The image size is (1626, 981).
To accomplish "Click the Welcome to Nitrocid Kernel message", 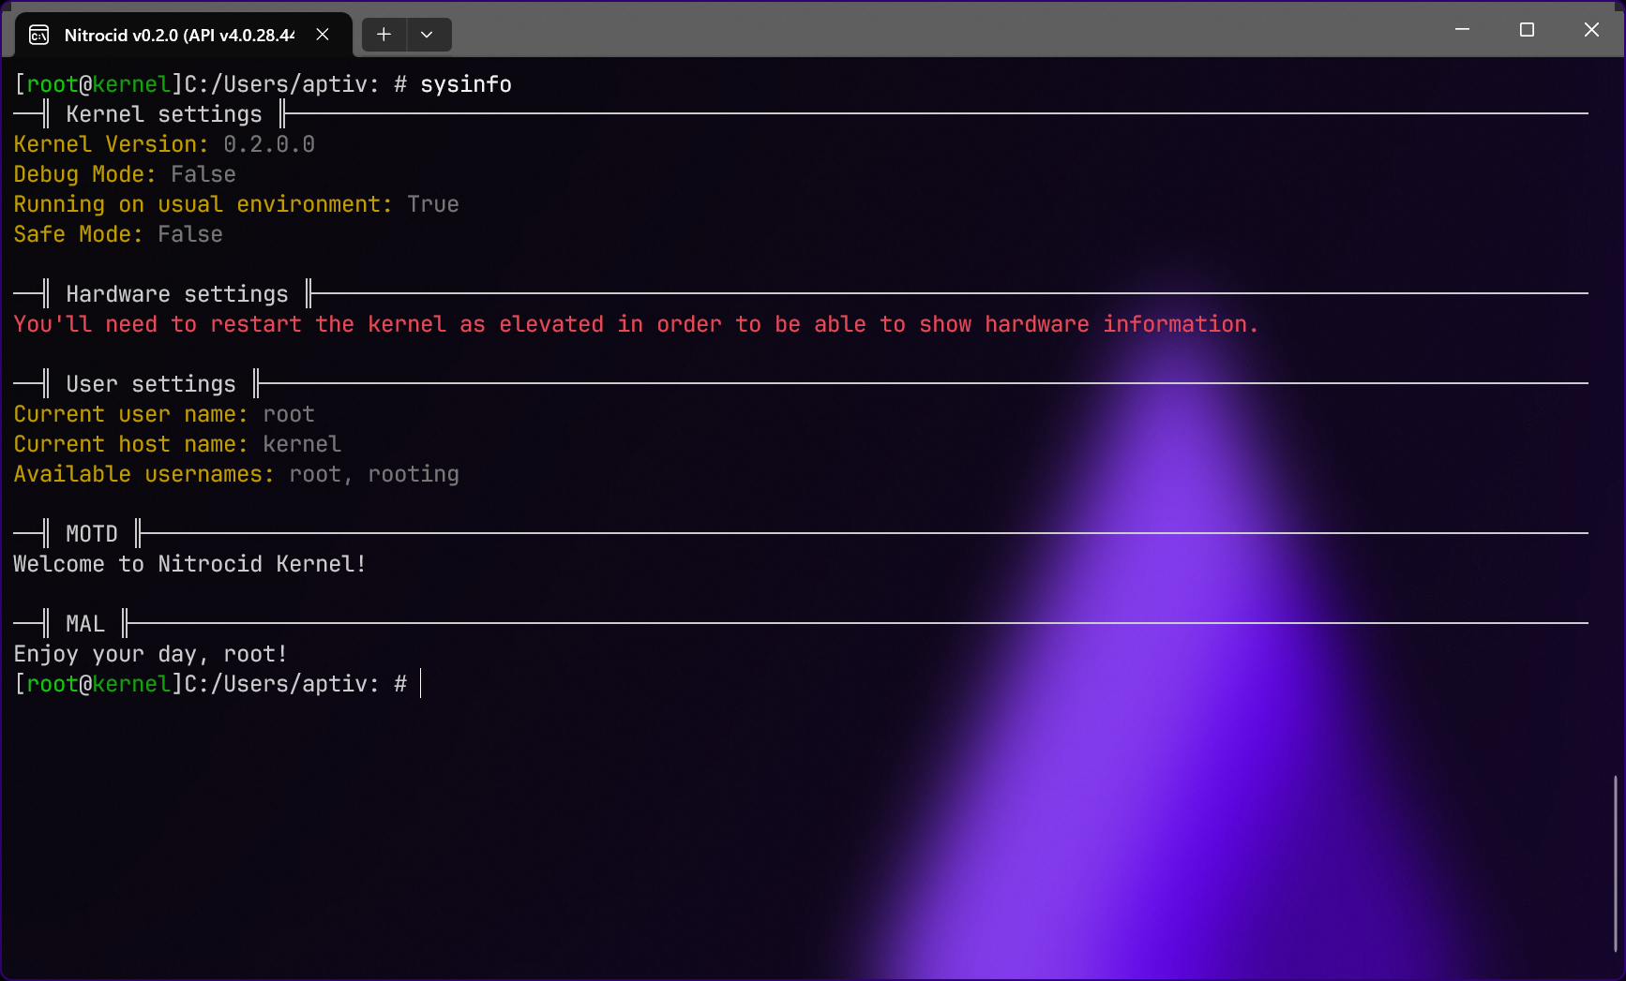I will click(x=189, y=564).
